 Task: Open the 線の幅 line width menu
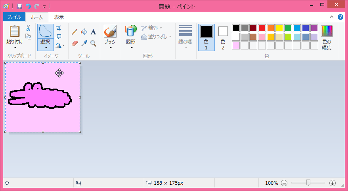[x=185, y=37]
